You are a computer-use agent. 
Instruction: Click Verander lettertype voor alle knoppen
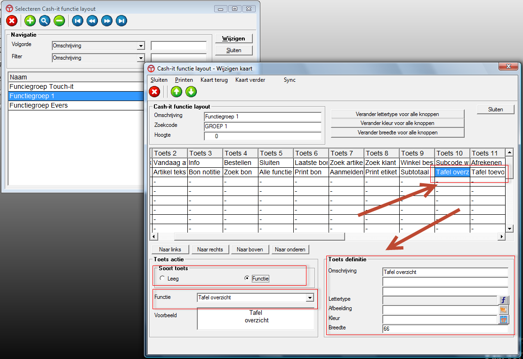(x=397, y=114)
